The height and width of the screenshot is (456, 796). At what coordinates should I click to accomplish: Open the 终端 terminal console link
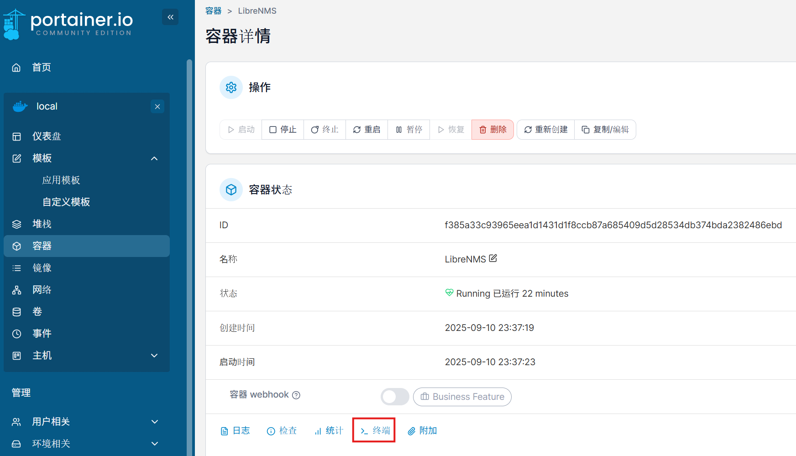[374, 430]
